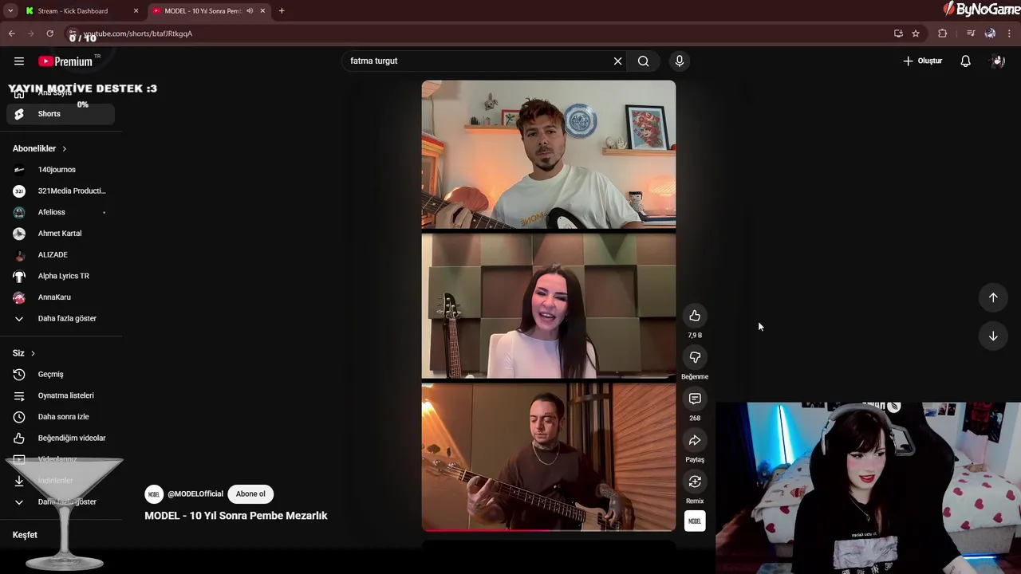This screenshot has width=1021, height=574.
Task: Seek on the short's red progress bar
Action: (x=549, y=530)
